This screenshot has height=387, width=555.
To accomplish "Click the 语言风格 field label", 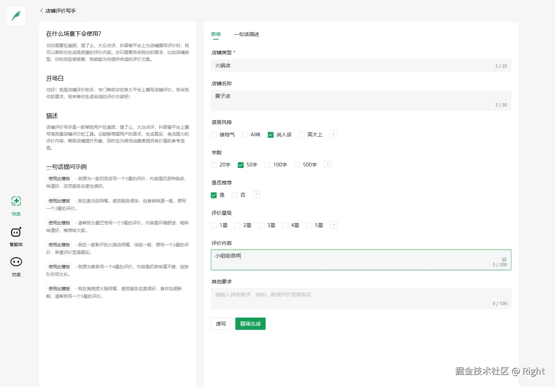I will [x=222, y=122].
